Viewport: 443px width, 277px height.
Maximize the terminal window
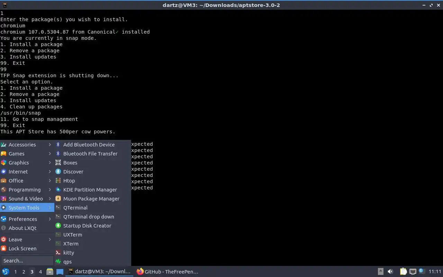(x=431, y=5)
